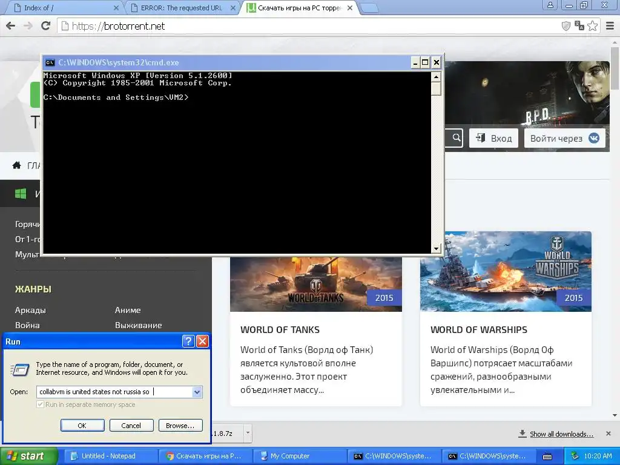Bookmark this page with the star
Screen dimensions: 620x465
coord(592,26)
